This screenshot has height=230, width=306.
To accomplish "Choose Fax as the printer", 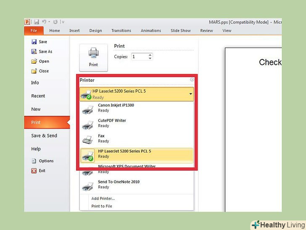I will click(x=137, y=140).
